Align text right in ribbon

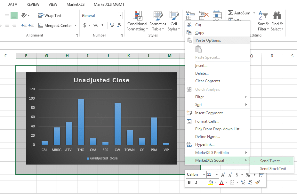click(14, 25)
